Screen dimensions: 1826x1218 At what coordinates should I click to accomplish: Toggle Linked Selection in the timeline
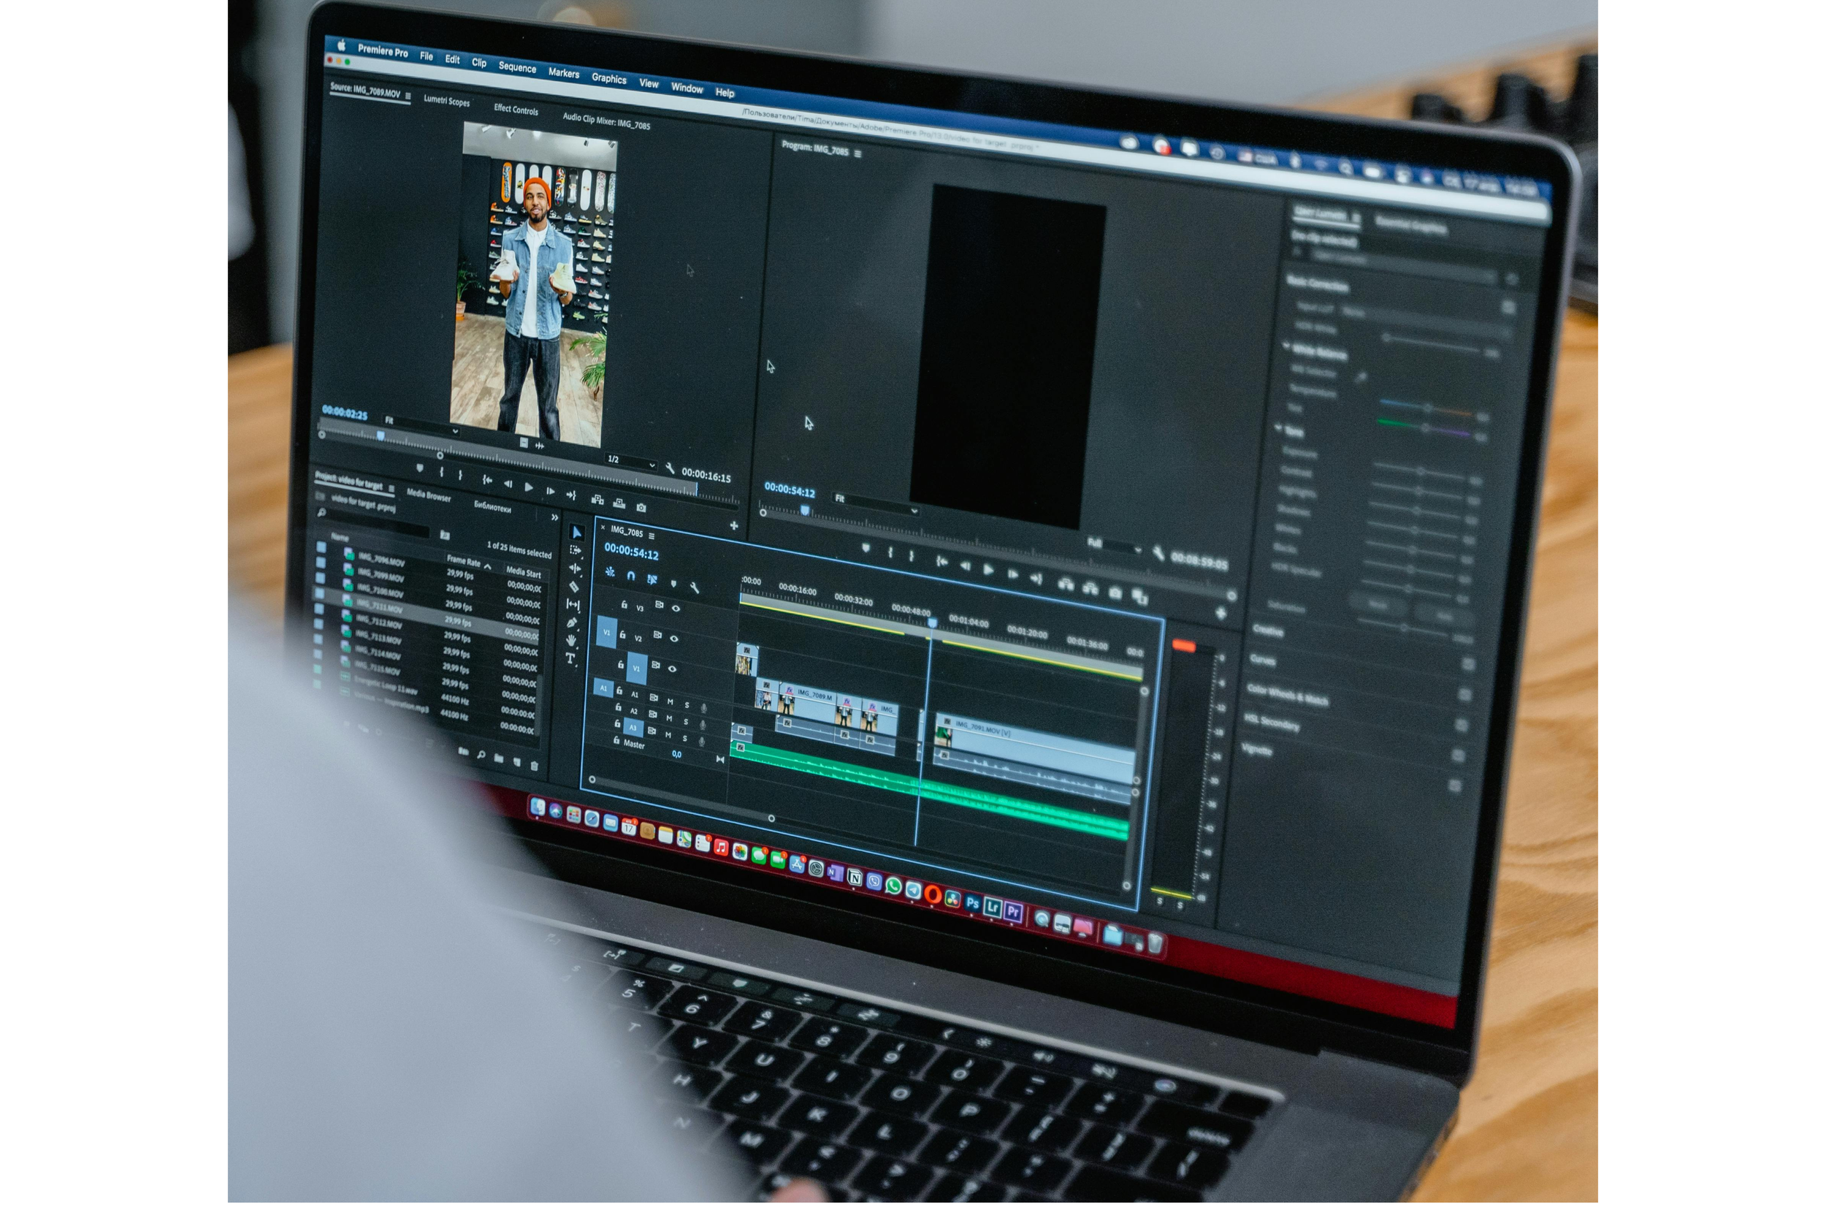click(652, 579)
